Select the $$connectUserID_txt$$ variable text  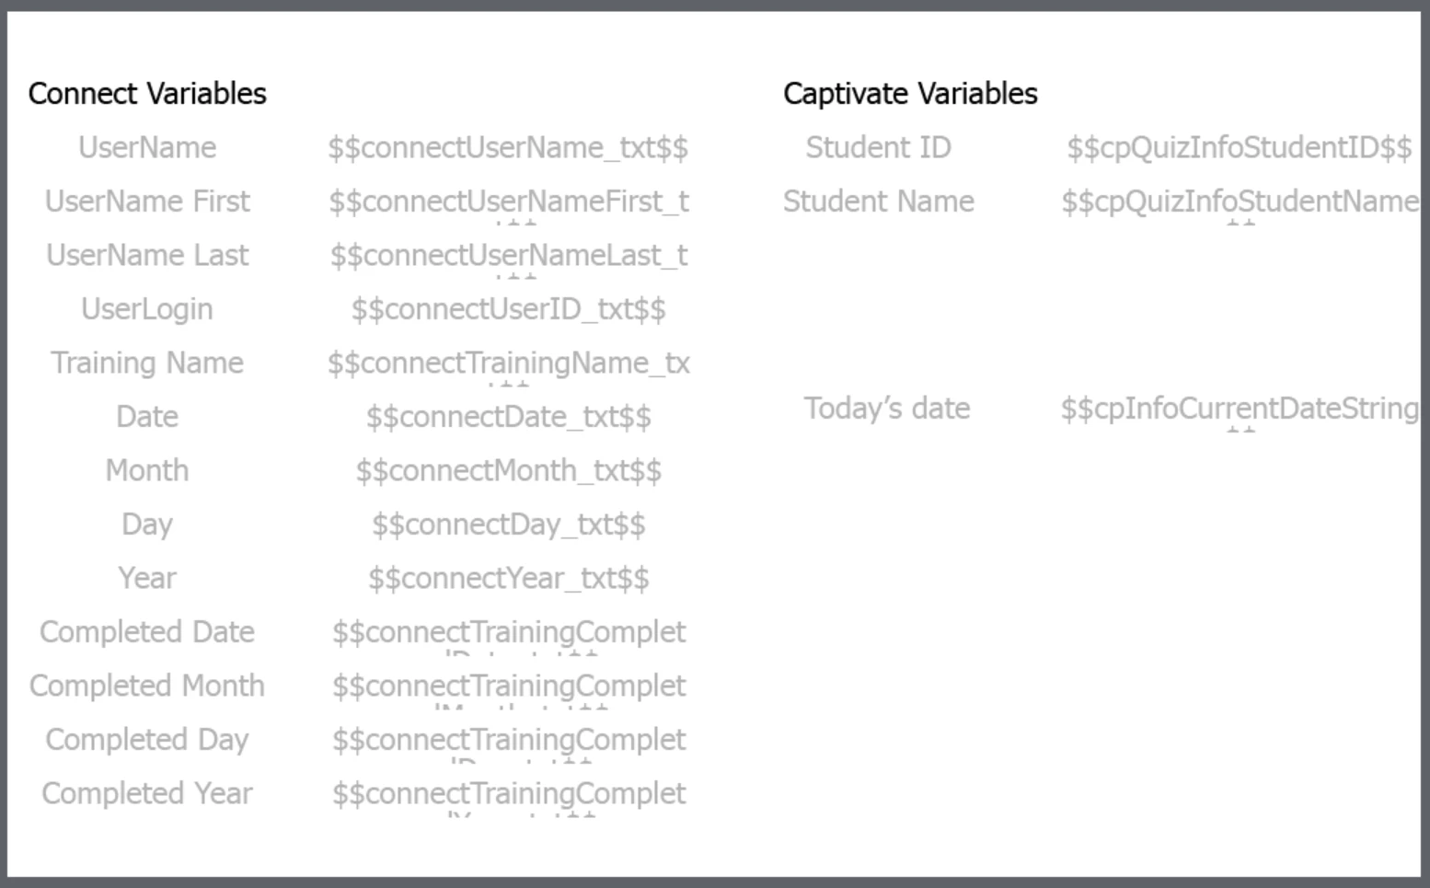(508, 310)
